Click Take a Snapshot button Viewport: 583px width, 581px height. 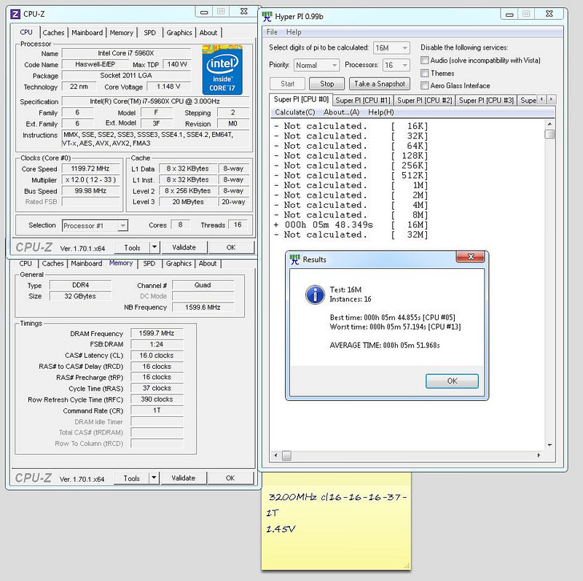tap(380, 84)
